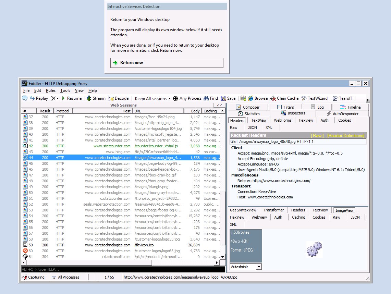
Task: Open the Remove sessions X dropdown
Action: (55, 98)
